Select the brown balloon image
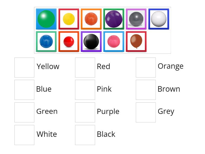The image size is (205, 154). click(136, 42)
